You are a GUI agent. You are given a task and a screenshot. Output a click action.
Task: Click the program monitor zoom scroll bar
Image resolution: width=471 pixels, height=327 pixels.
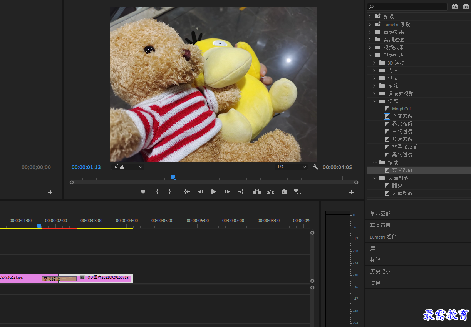point(214,183)
